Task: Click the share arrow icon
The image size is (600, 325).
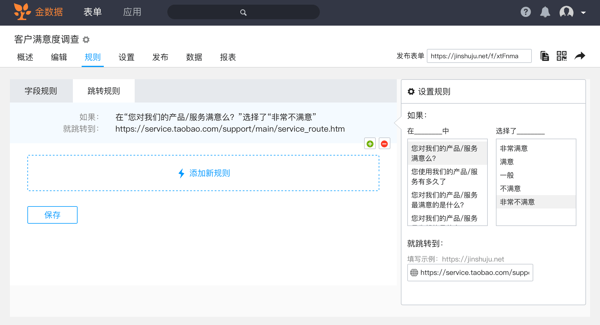Action: [580, 56]
